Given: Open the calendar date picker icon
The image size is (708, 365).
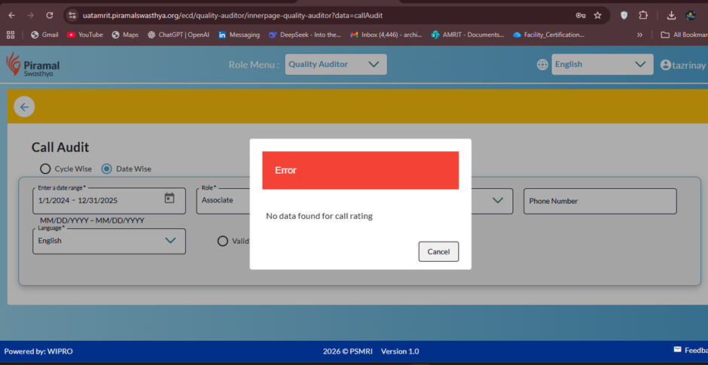Looking at the screenshot, I should click(x=169, y=199).
